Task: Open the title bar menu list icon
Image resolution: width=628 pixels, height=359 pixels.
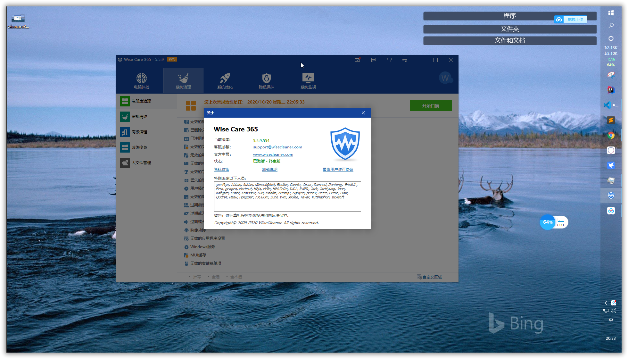Action: click(405, 60)
